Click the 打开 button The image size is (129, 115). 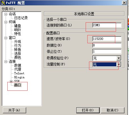click(88, 110)
